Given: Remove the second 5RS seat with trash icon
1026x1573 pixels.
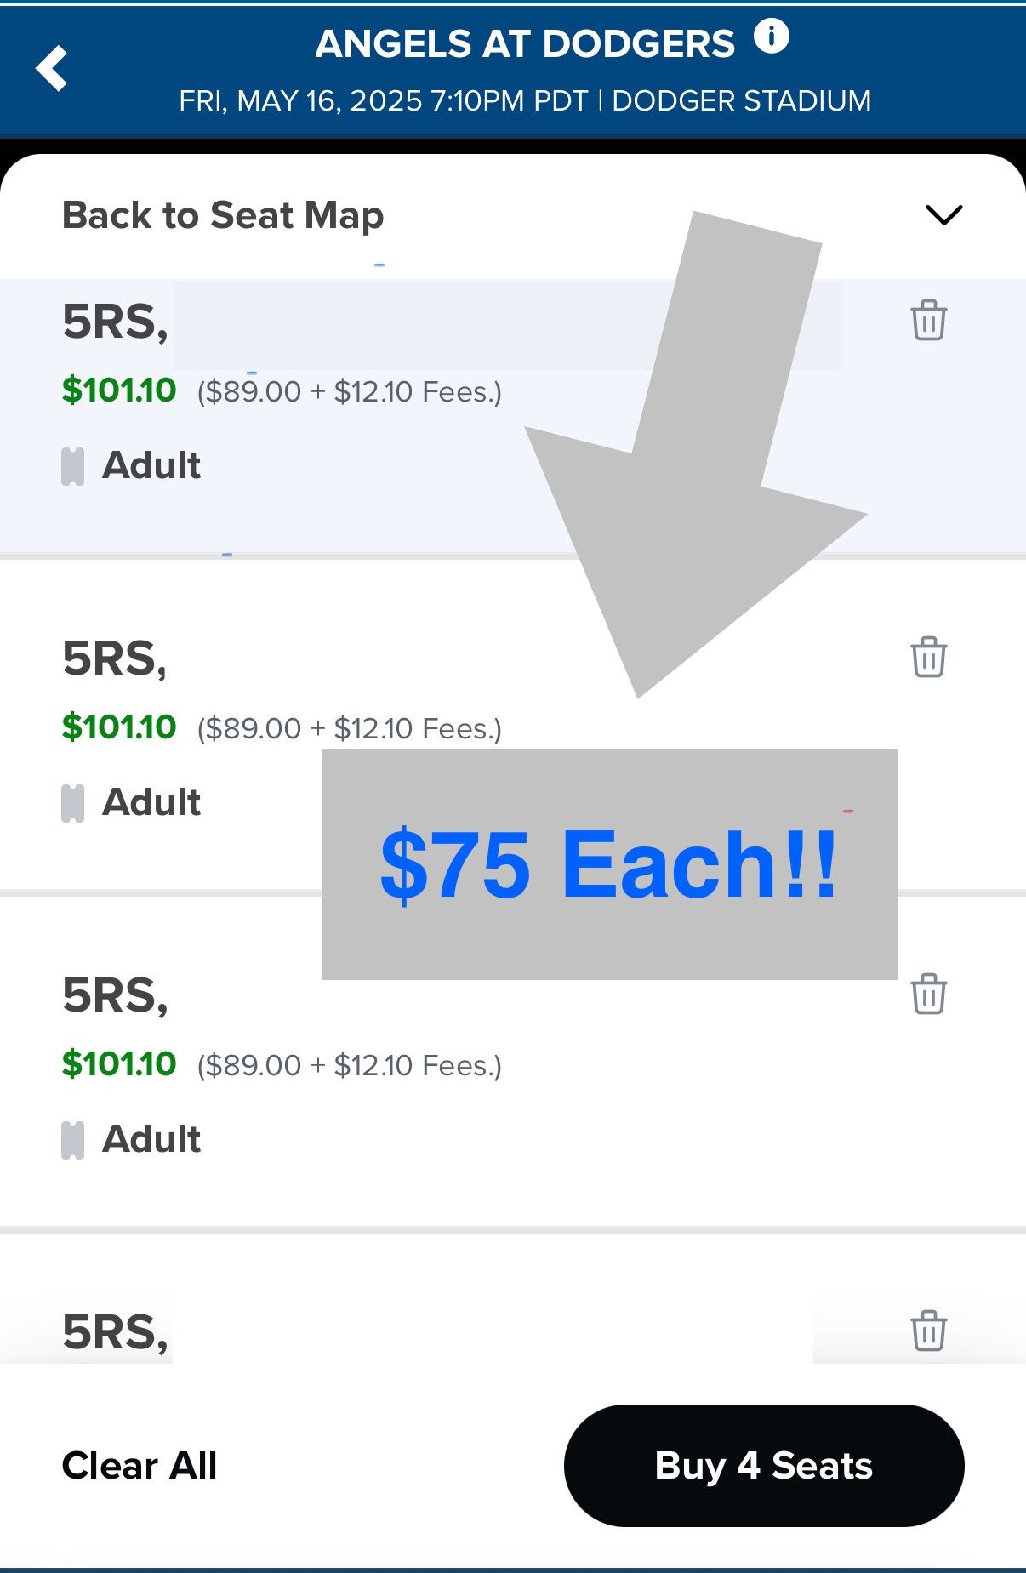Looking at the screenshot, I should pos(928,658).
